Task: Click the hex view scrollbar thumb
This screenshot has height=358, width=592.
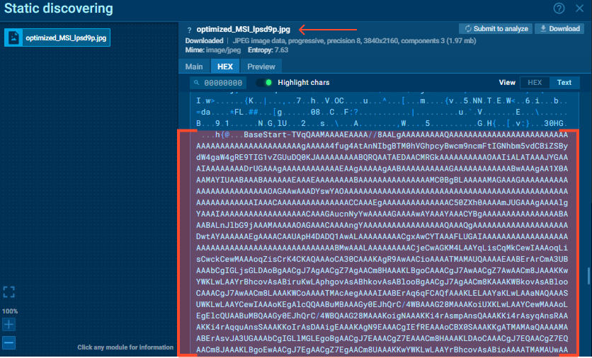Action: point(588,276)
